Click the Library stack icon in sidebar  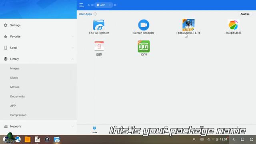tap(6, 59)
